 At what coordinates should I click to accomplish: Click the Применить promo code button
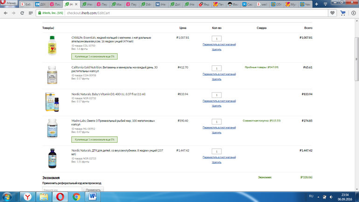pos(93,190)
